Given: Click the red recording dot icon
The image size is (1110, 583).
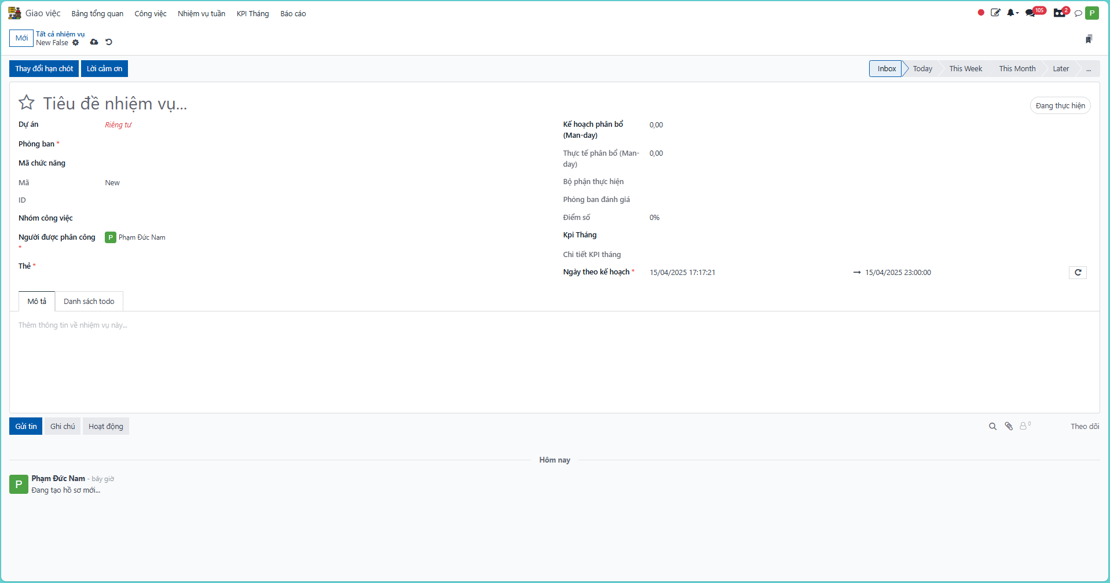Looking at the screenshot, I should tap(981, 13).
